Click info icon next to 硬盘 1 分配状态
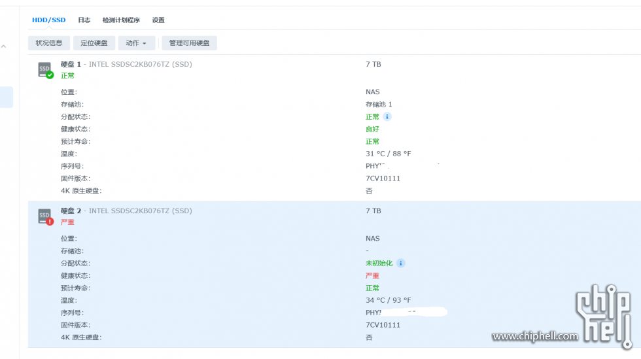 (387, 117)
